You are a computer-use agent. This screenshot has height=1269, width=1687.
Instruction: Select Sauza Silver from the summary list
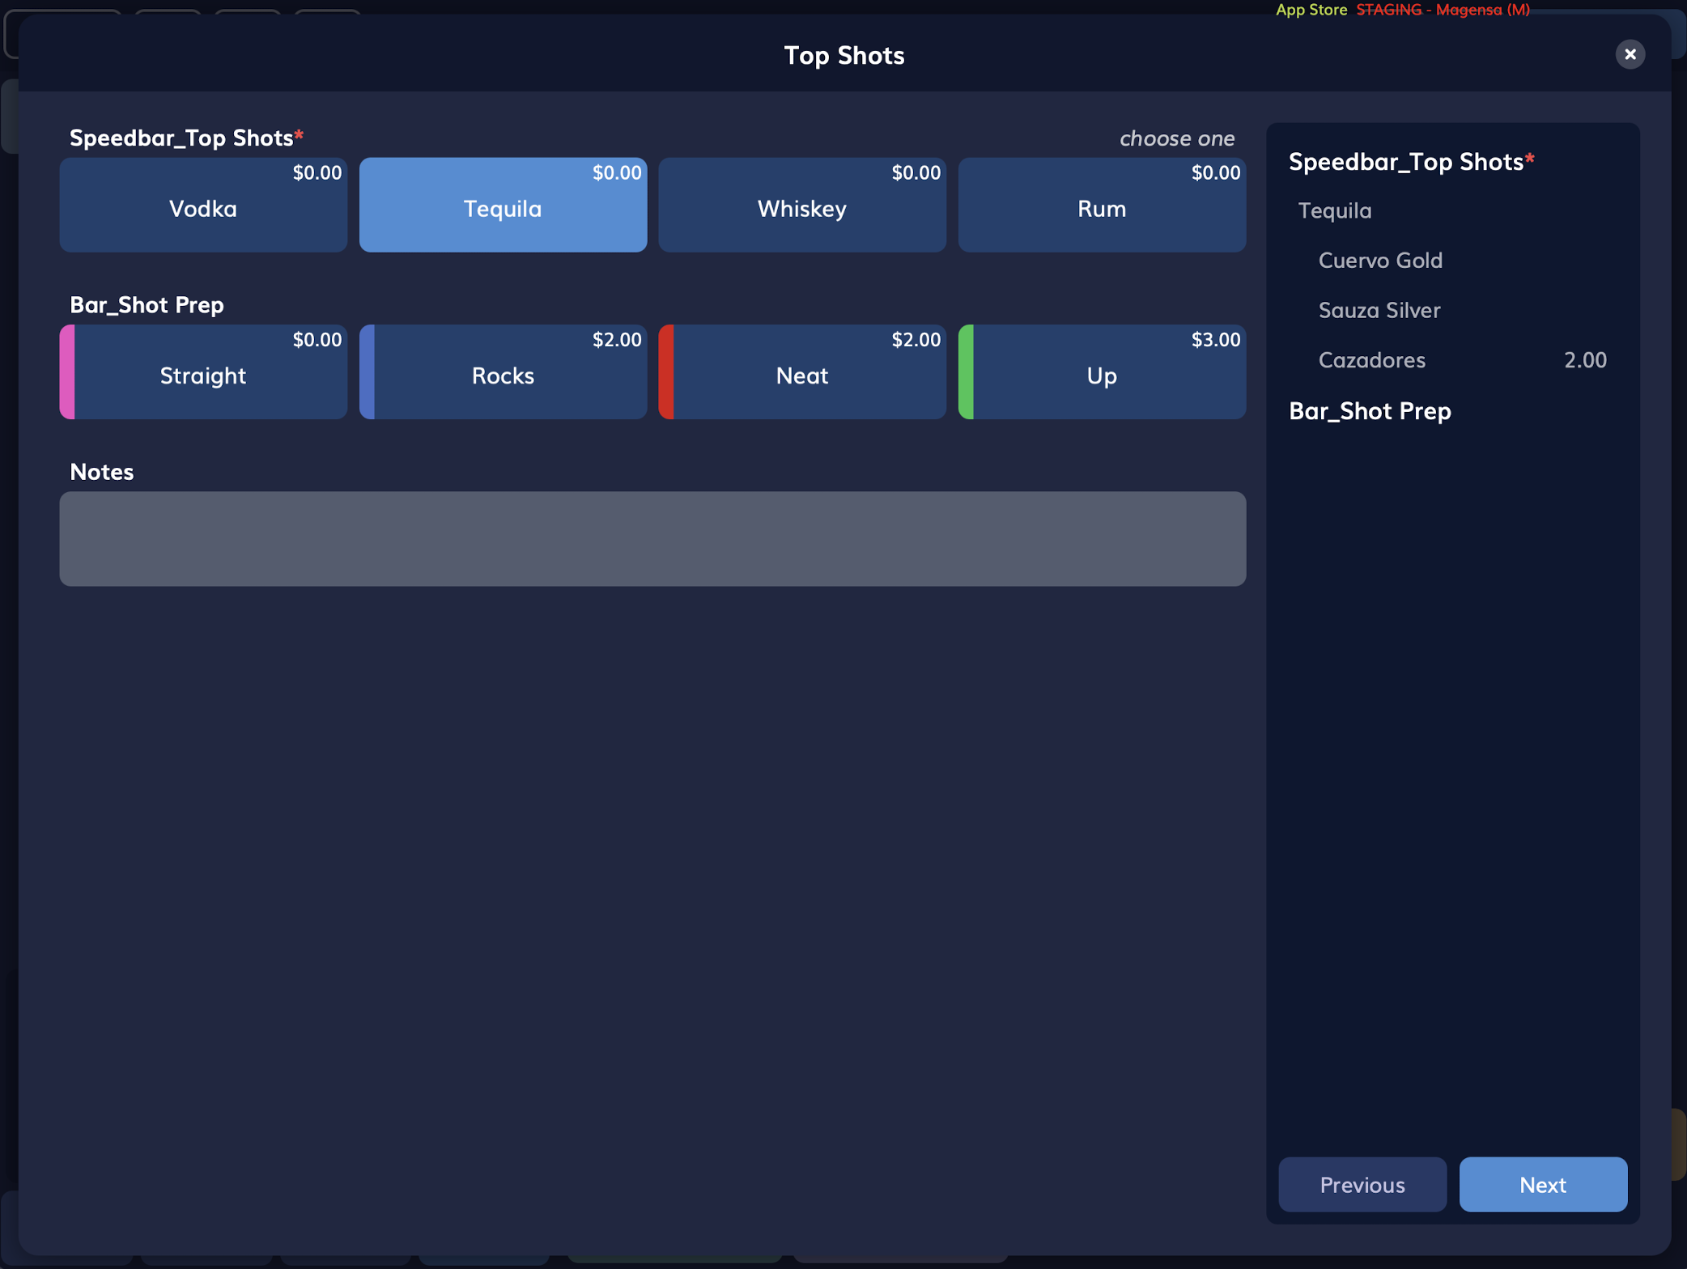point(1379,310)
